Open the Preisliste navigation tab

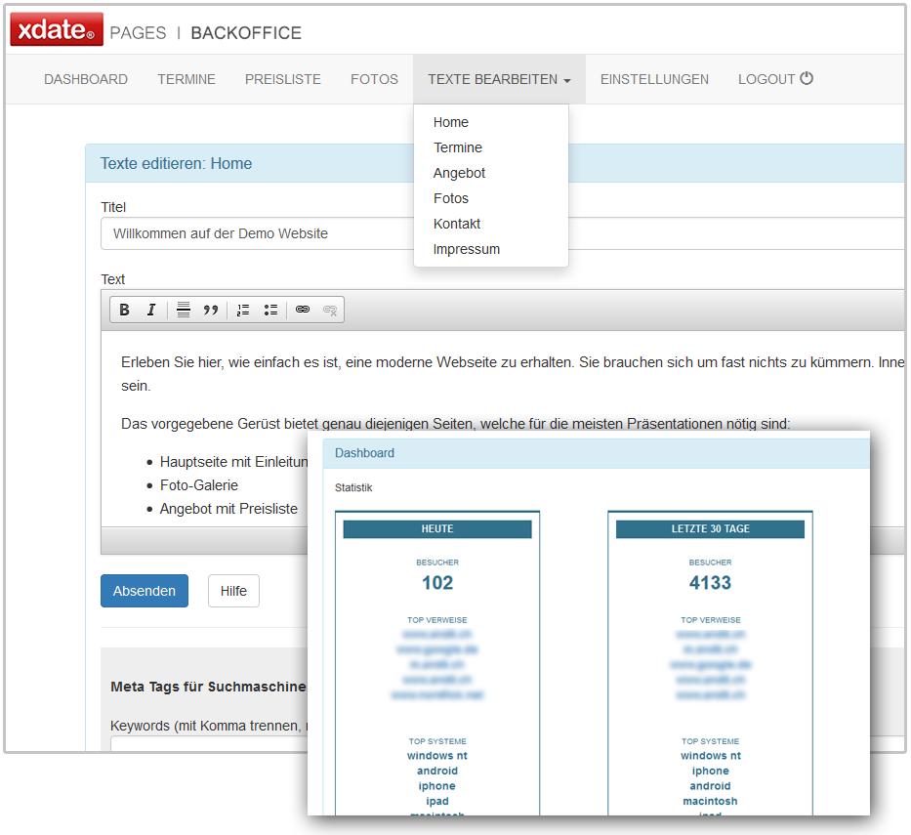(x=283, y=79)
